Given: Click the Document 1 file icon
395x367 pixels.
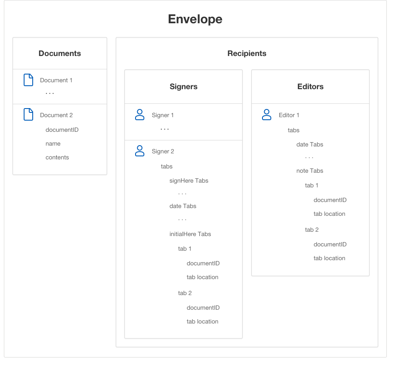Looking at the screenshot, I should (x=28, y=80).
